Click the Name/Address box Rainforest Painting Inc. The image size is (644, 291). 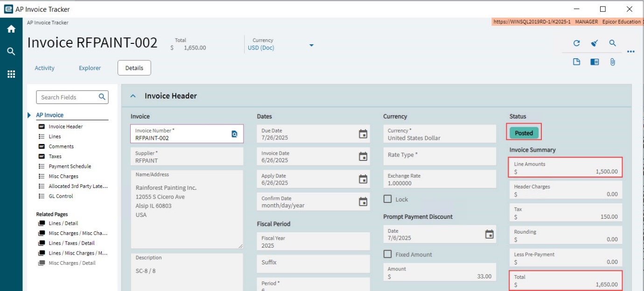pyautogui.click(x=187, y=209)
